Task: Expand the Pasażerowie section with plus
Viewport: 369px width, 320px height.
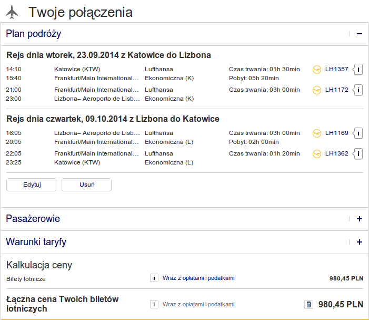Action: point(360,219)
